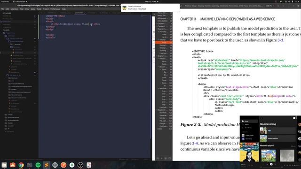
Task: Open the Terminal from the dock
Action: pos(30,165)
